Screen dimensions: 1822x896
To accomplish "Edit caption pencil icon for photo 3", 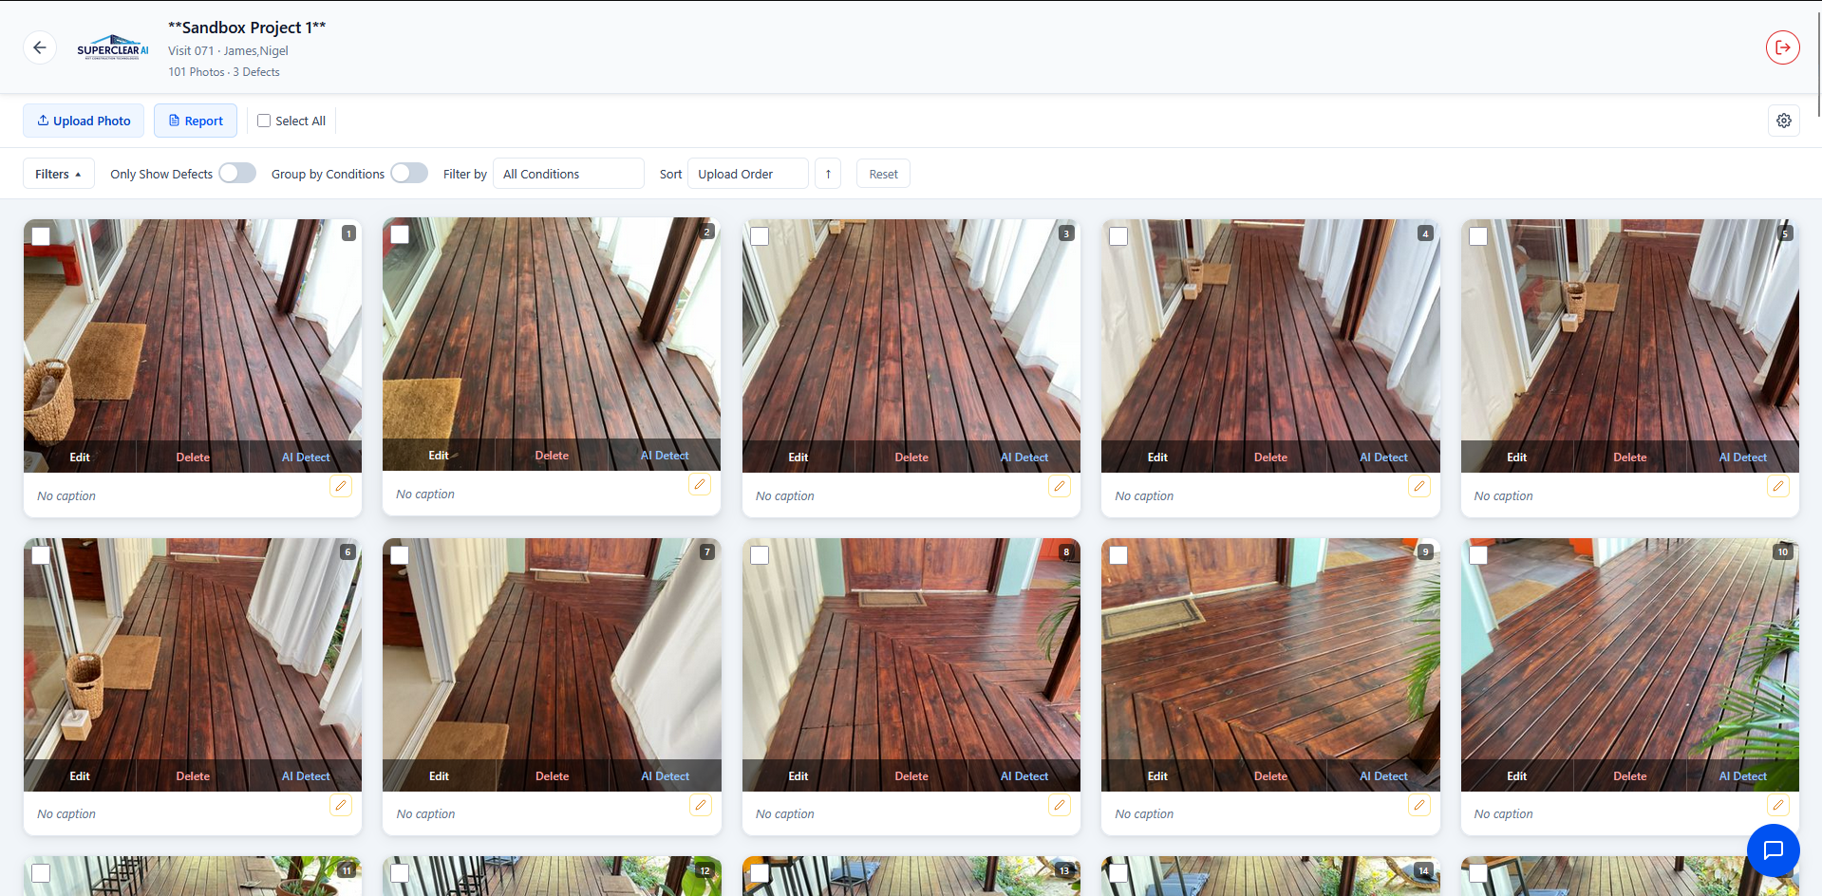I will [1060, 486].
